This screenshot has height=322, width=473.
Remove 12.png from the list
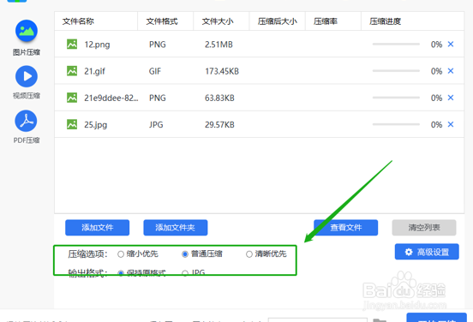(x=451, y=44)
